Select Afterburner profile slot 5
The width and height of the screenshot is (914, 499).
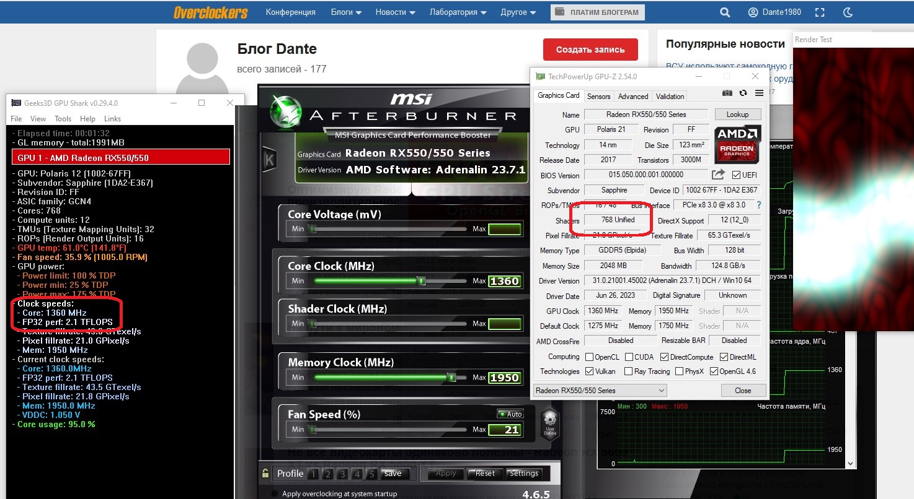[x=371, y=474]
